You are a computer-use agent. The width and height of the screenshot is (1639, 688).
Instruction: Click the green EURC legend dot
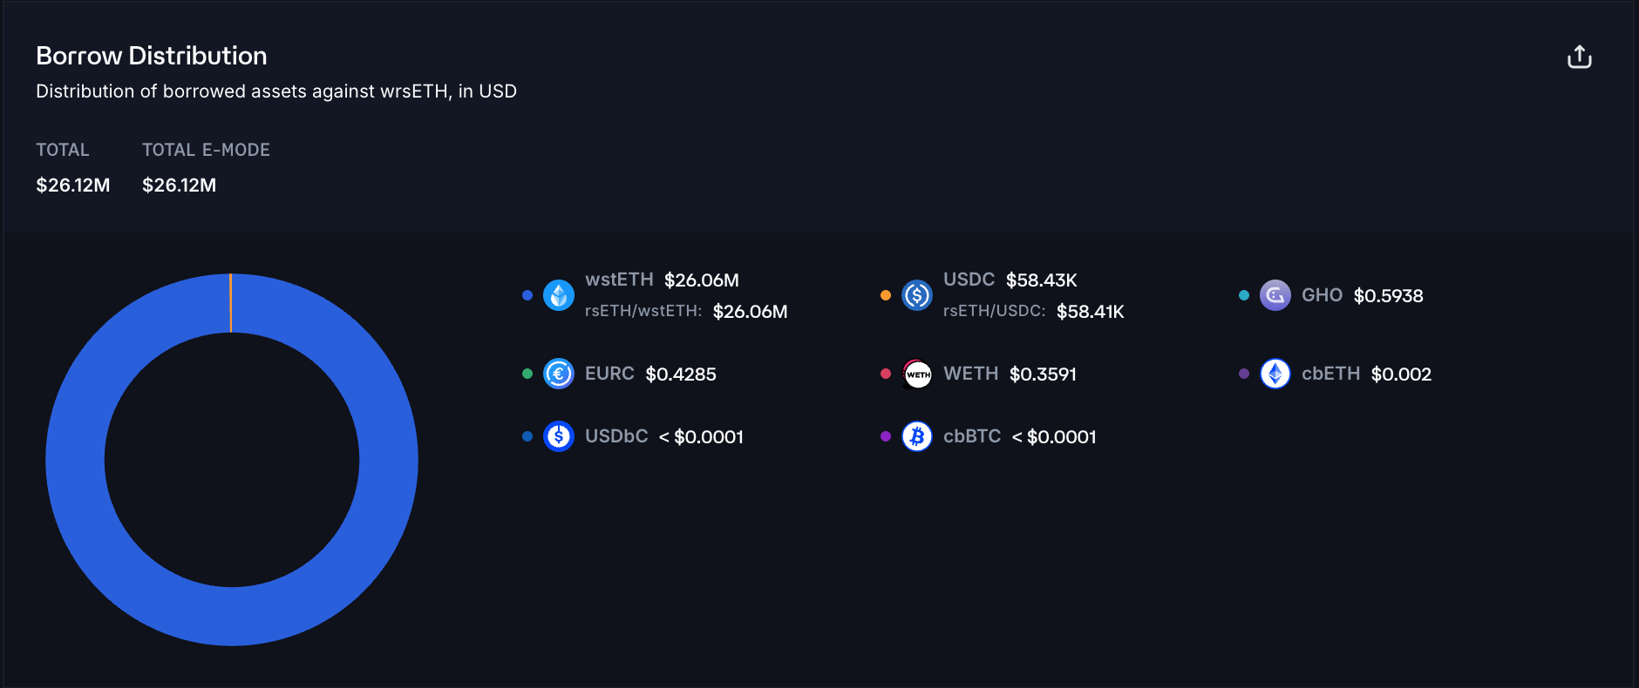527,374
